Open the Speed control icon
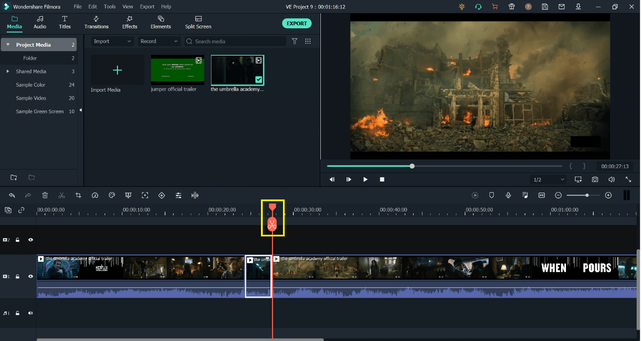Screen dimensions: 642x341 (x=95, y=195)
